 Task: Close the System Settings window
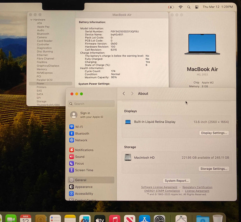coord(72,94)
